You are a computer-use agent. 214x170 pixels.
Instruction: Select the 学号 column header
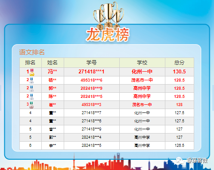pyautogui.click(x=92, y=63)
